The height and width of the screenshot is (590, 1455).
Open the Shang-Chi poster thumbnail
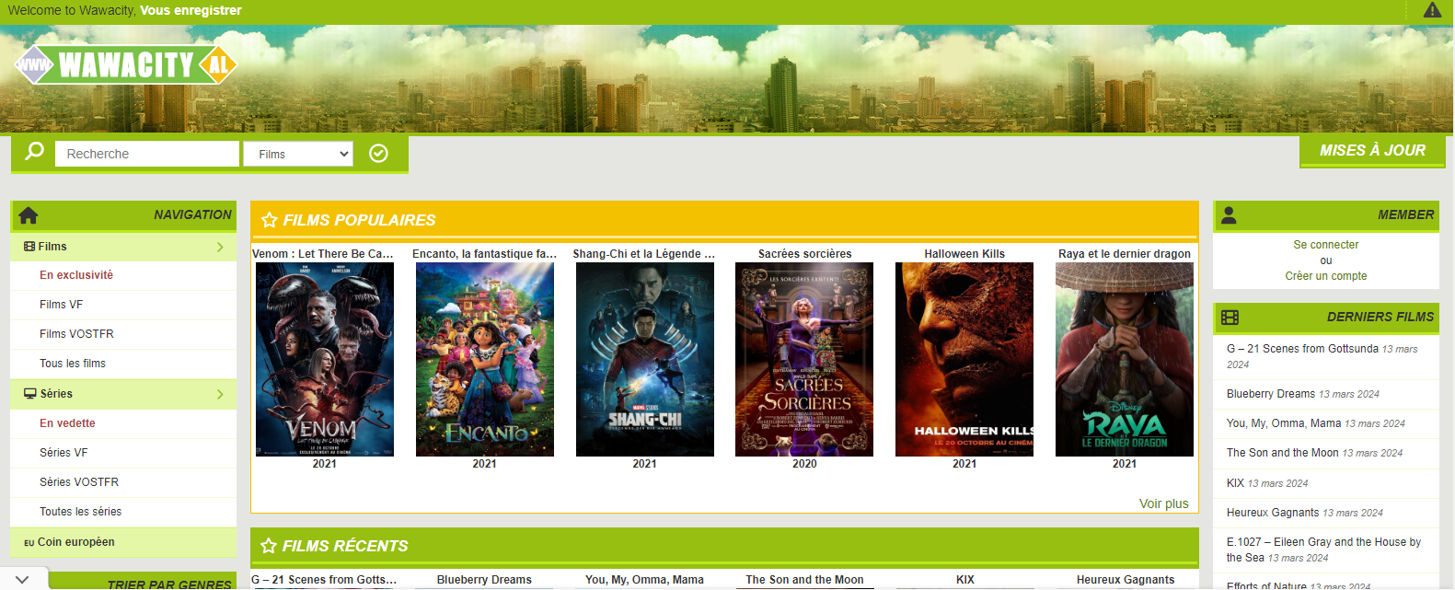[645, 360]
